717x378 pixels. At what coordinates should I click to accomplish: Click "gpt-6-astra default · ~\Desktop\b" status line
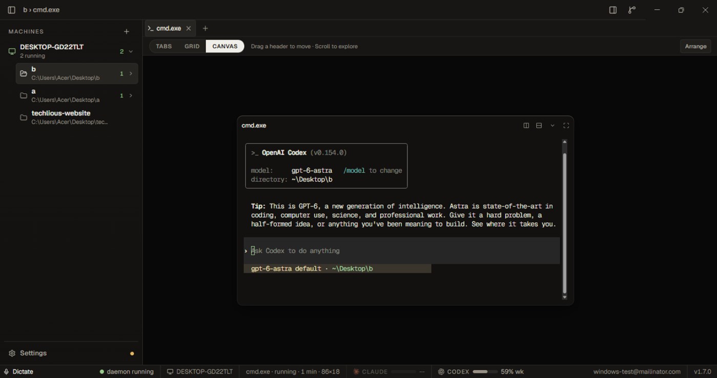(312, 268)
